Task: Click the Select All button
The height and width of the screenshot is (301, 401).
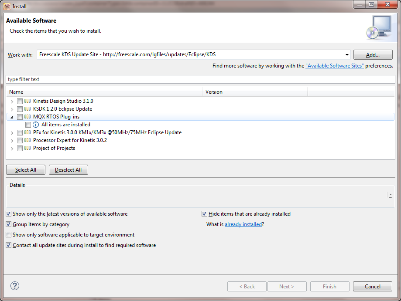Action: (26, 170)
